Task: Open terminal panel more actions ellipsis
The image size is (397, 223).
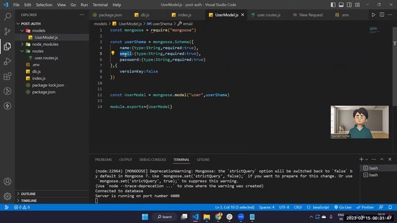Action: (373, 159)
